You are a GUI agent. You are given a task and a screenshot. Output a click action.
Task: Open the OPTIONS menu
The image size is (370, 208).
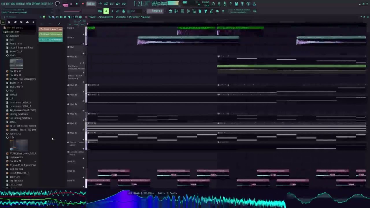tap(36, 4)
